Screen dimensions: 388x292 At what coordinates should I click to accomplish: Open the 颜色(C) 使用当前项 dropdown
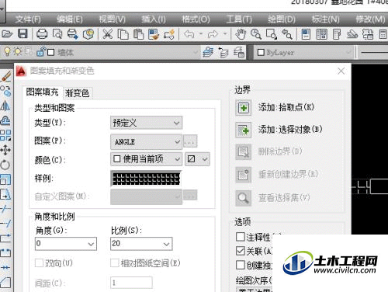147,159
